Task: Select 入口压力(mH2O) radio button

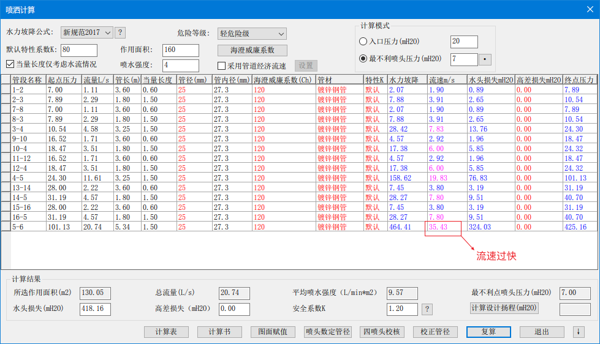Action: [x=363, y=42]
